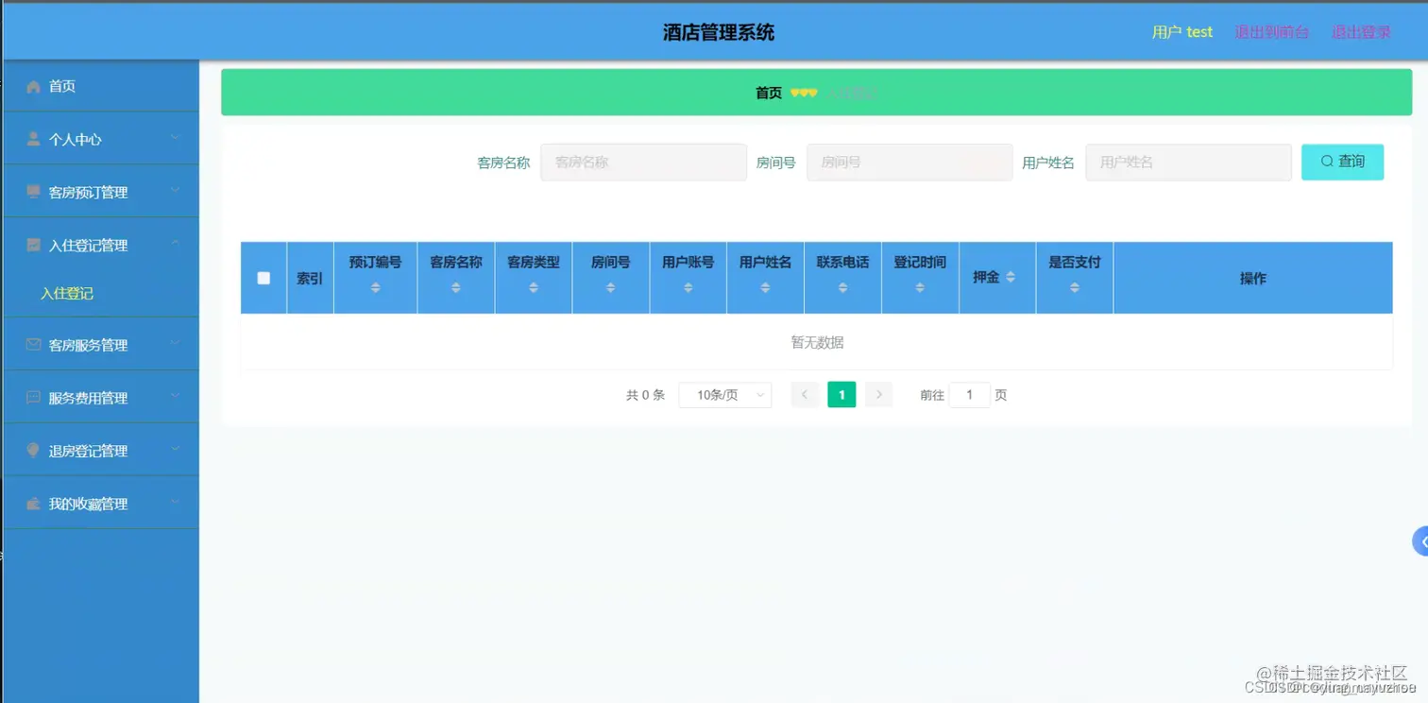Sort the table by 客房名称 column arrows
The image size is (1428, 703).
tap(456, 287)
